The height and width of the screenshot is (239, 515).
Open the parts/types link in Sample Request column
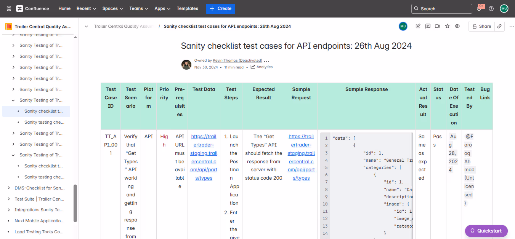(x=301, y=157)
